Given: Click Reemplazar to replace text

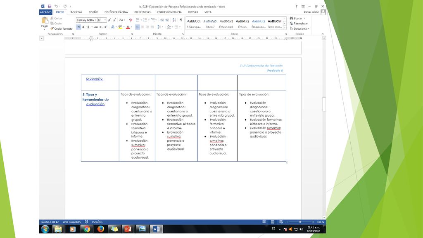Looking at the screenshot, I should (299, 24).
